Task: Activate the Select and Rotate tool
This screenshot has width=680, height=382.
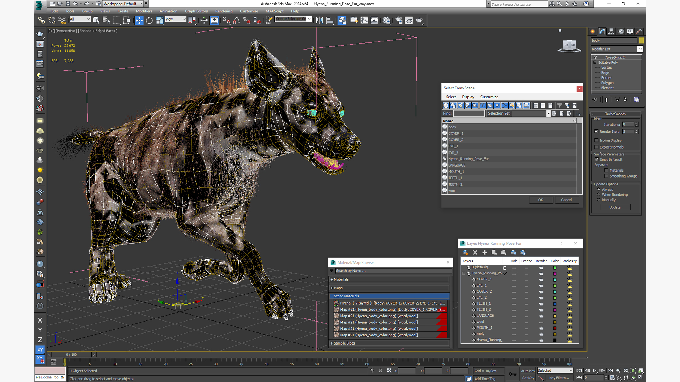Action: point(149,20)
